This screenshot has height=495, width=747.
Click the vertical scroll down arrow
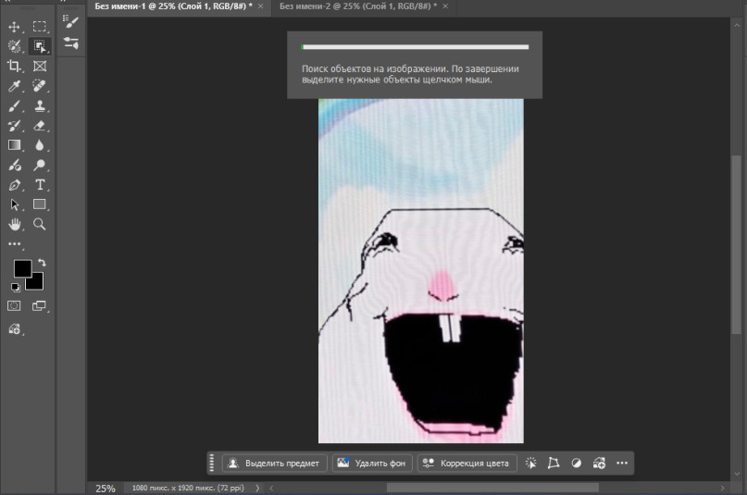pos(737,475)
